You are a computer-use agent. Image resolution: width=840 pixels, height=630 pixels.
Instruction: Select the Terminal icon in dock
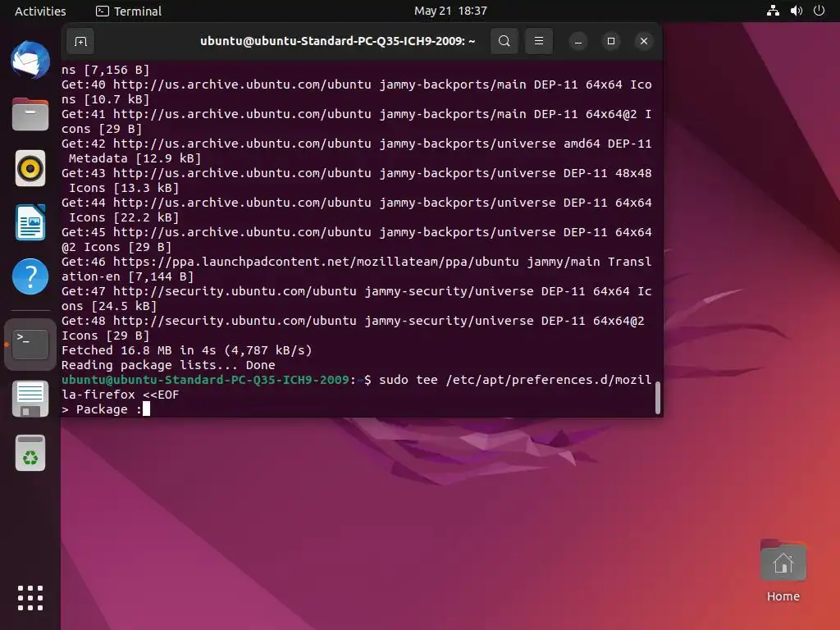click(x=30, y=345)
